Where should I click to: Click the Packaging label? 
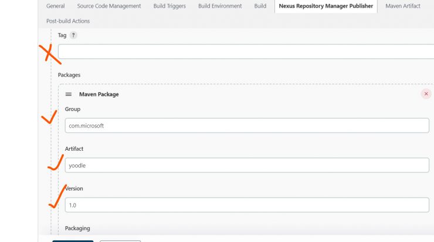(x=77, y=229)
